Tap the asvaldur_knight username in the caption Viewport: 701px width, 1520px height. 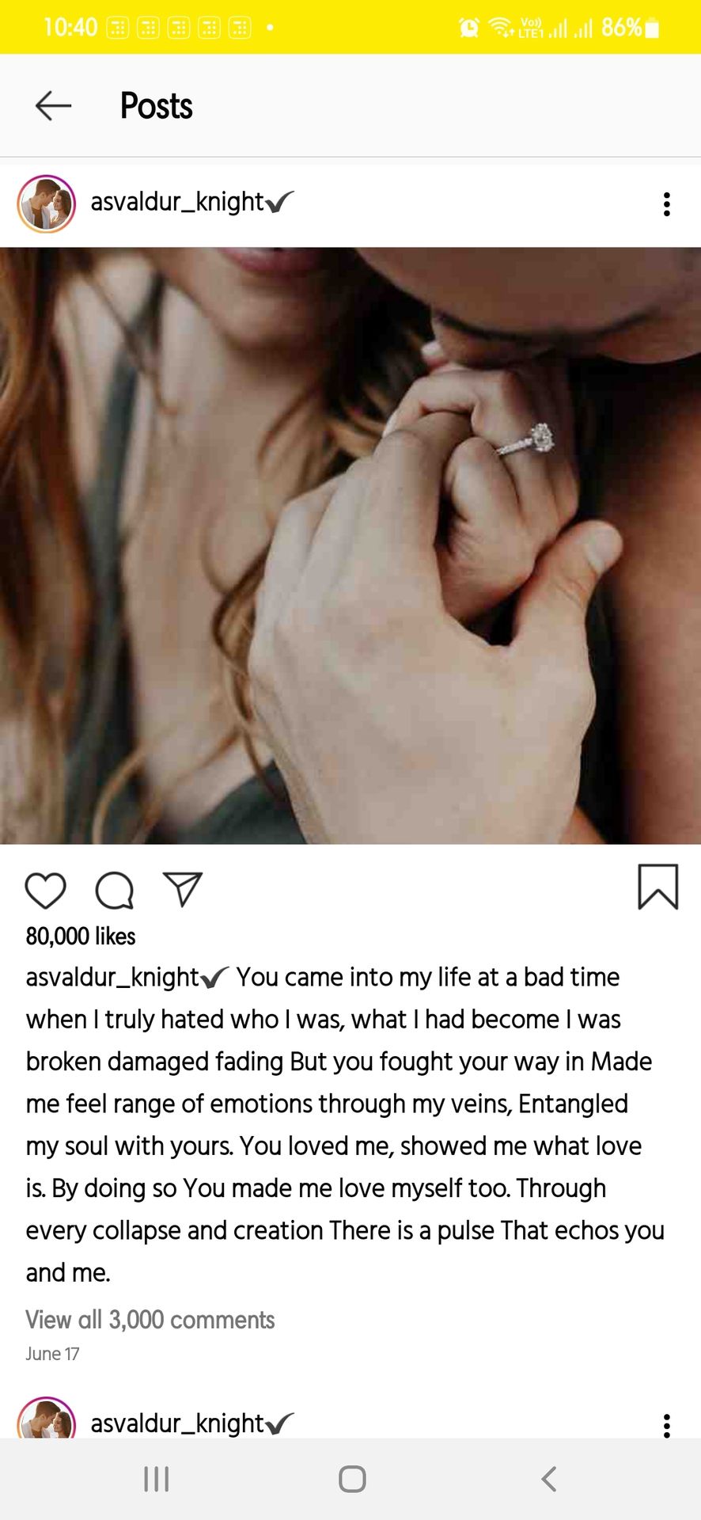tap(112, 977)
